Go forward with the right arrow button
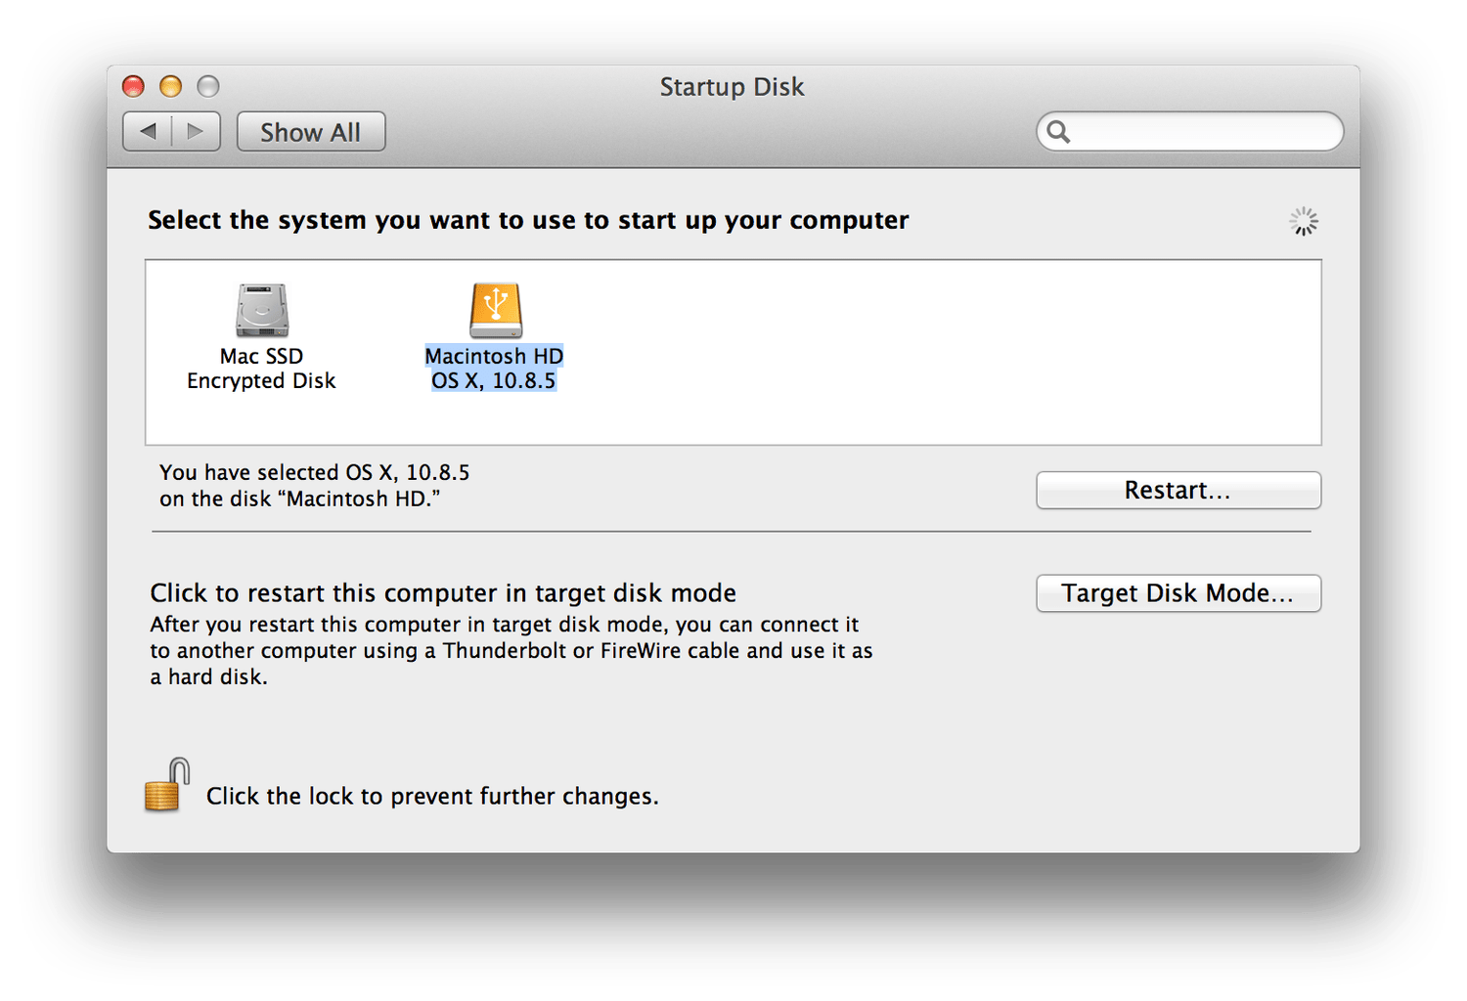Image resolution: width=1467 pixels, height=1001 pixels. click(x=196, y=132)
